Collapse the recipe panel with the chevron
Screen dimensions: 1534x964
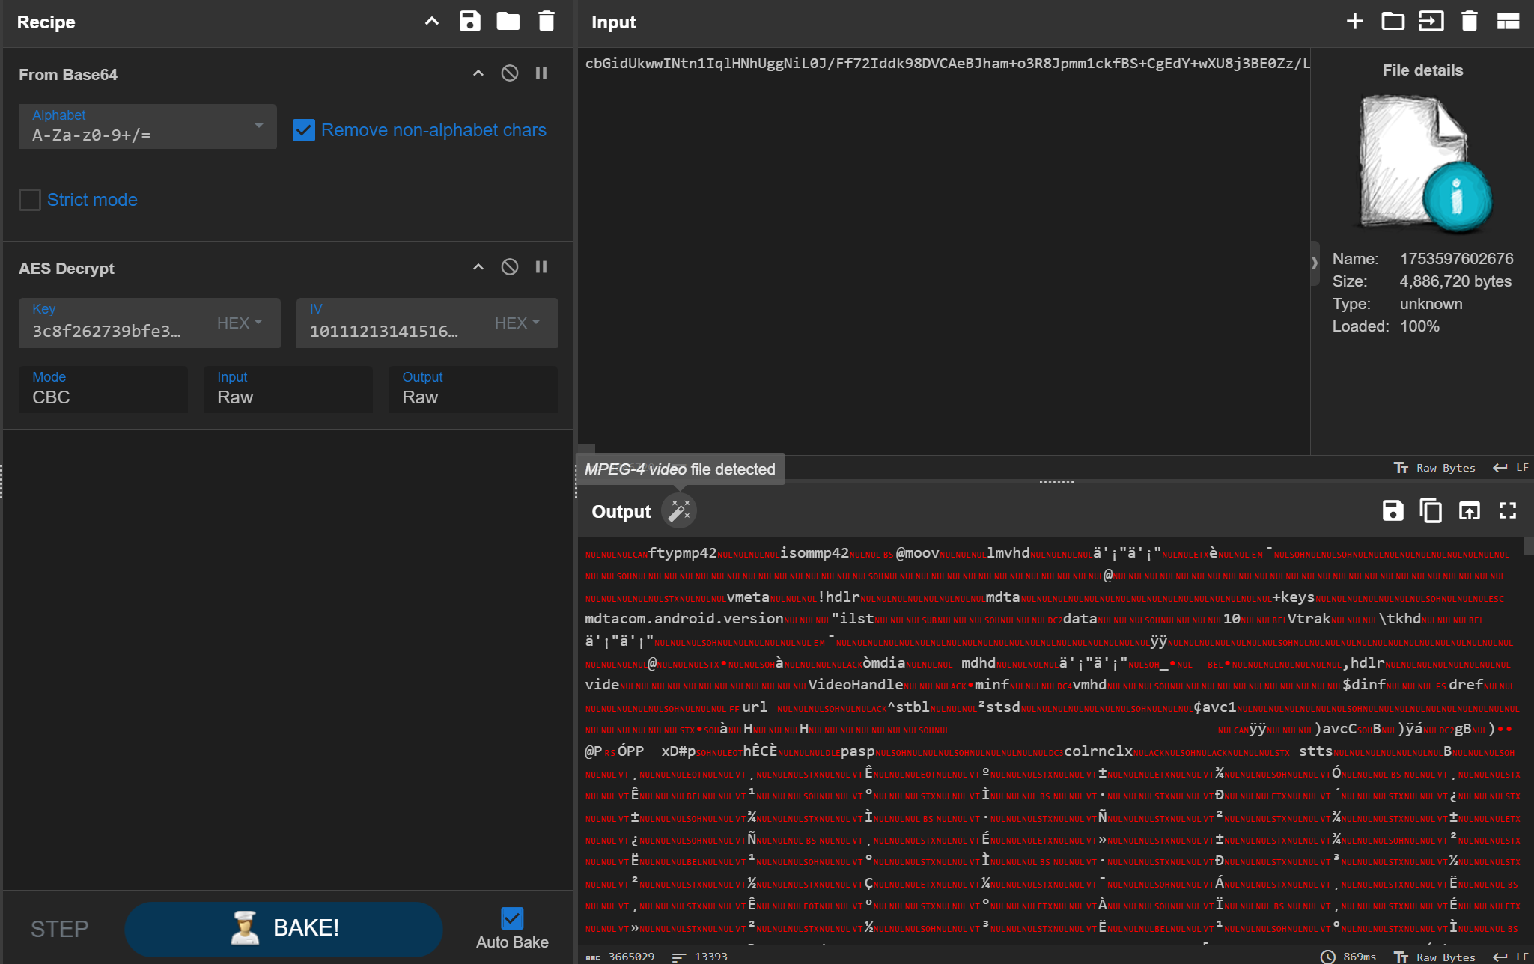tap(432, 22)
